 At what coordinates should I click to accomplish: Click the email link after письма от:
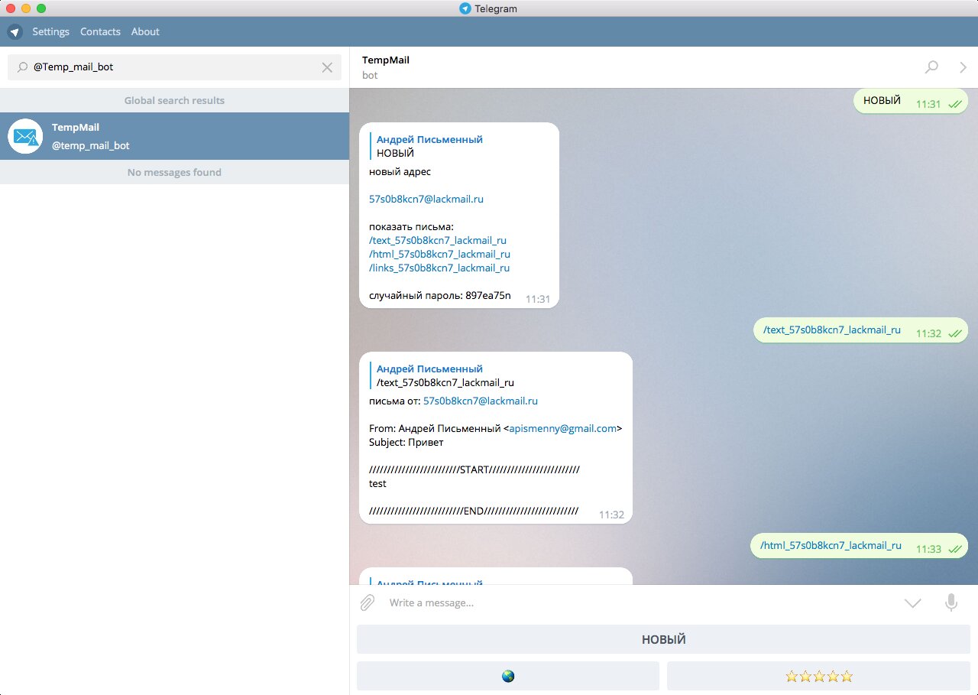(481, 401)
